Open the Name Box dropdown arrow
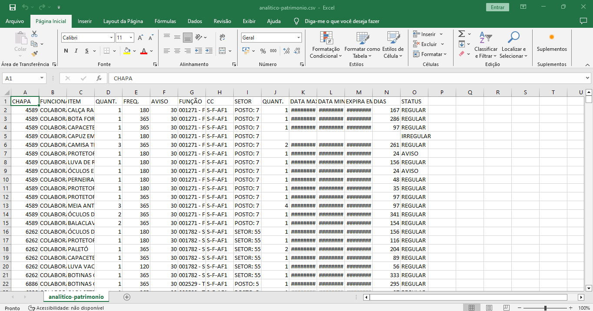This screenshot has width=593, height=311. tap(42, 78)
